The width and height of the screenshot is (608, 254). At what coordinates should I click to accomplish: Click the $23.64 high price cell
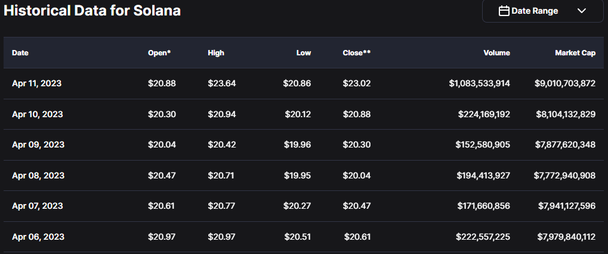[222, 83]
